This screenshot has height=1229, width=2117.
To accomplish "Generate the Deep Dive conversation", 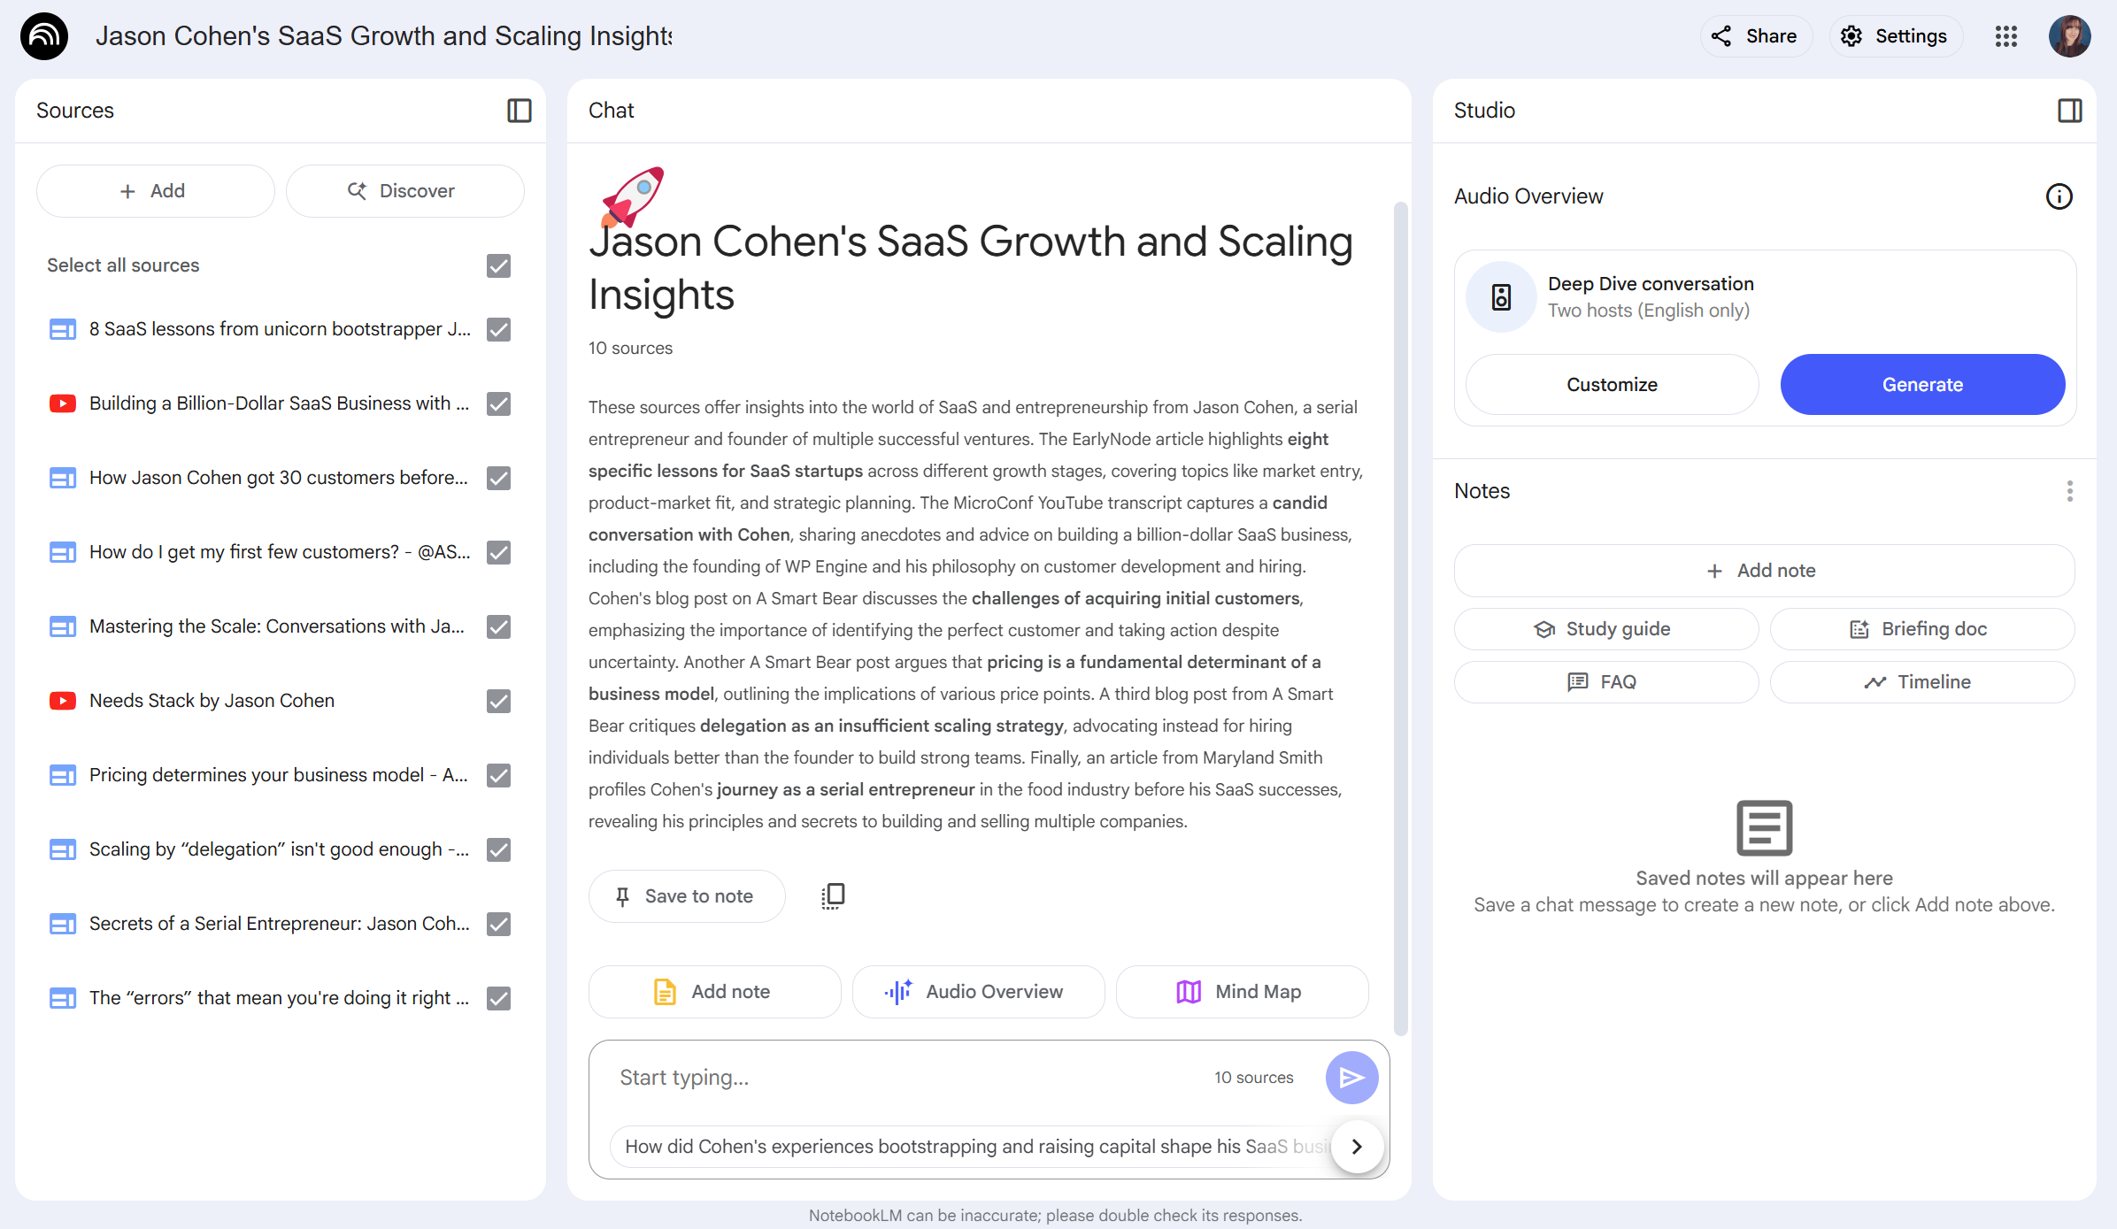I will [1922, 385].
